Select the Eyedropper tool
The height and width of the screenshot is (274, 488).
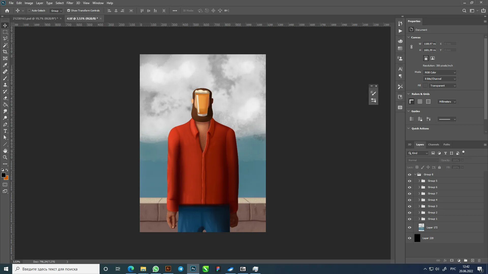click(5, 65)
